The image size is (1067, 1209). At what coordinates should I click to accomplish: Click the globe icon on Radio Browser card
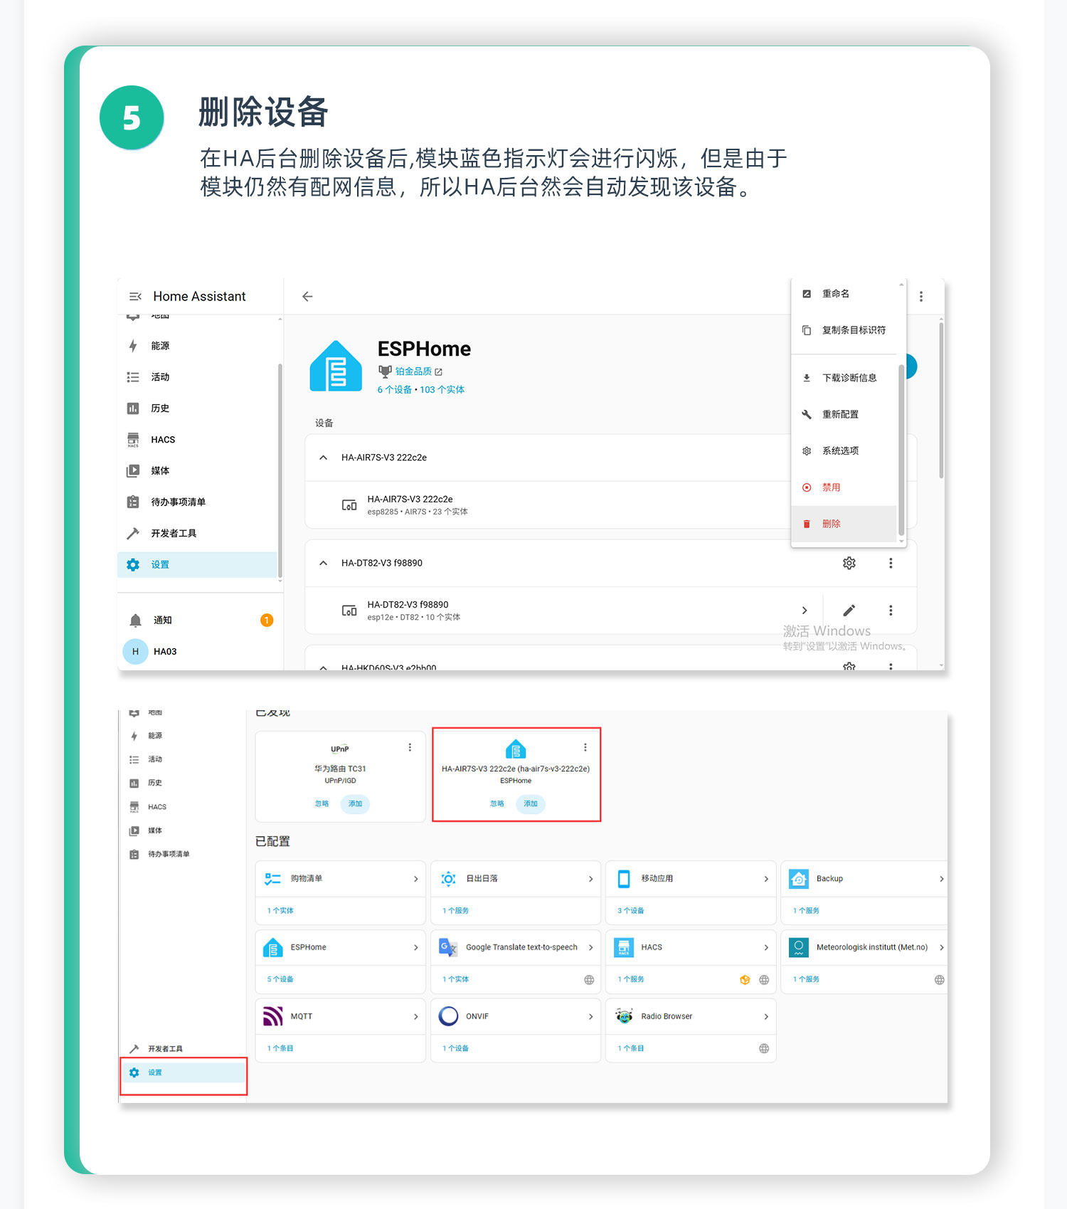pyautogui.click(x=764, y=1048)
